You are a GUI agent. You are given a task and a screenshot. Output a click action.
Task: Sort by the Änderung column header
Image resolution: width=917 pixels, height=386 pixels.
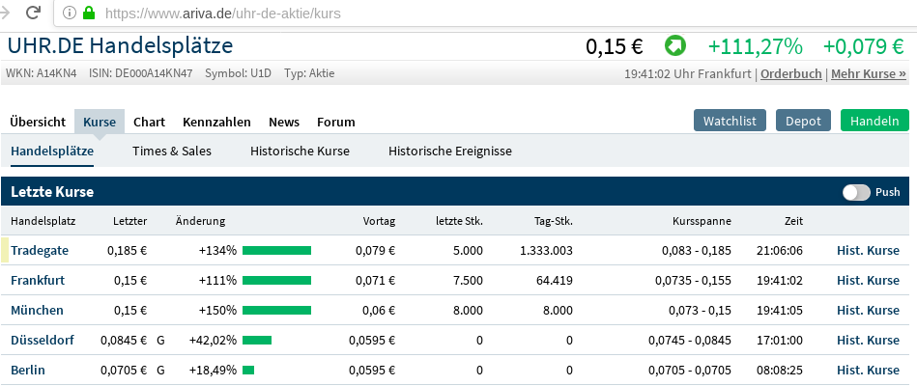pyautogui.click(x=200, y=221)
